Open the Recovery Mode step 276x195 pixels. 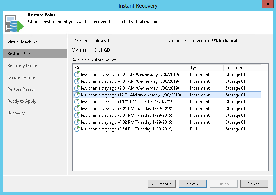click(x=22, y=66)
